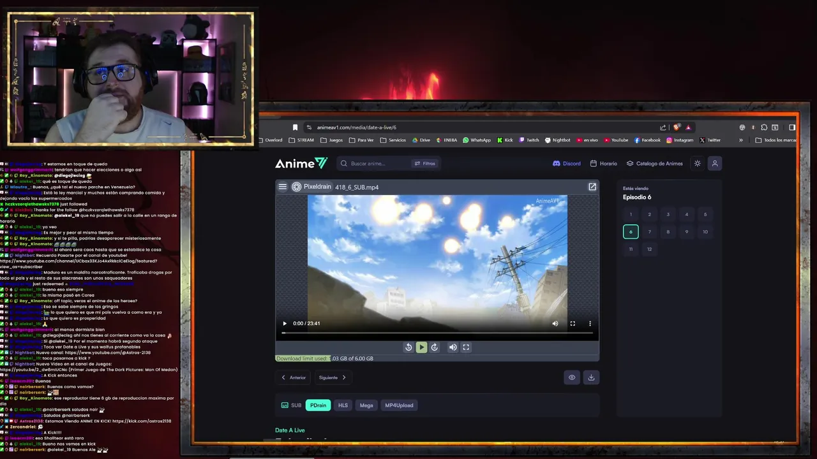817x459 pixels.
Task: Enter fullscreen from the video overlay controls
Action: 573,323
